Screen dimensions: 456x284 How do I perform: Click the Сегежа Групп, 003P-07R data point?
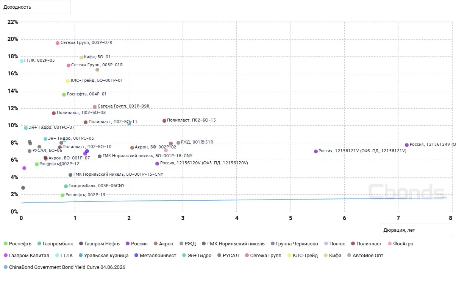click(58, 43)
